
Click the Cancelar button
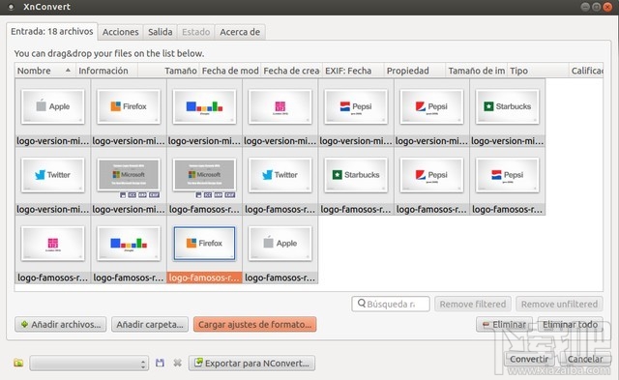point(584,359)
